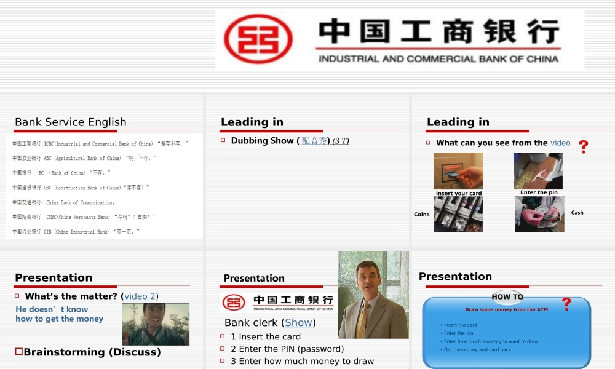Click the 'HOW TO' label atop blue box
The image size is (615, 369).
click(507, 296)
